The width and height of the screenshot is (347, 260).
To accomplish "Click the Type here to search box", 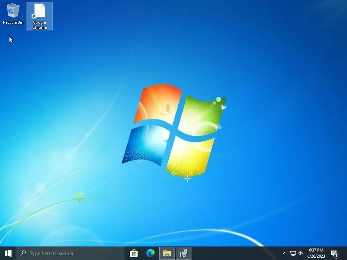I will [x=71, y=253].
